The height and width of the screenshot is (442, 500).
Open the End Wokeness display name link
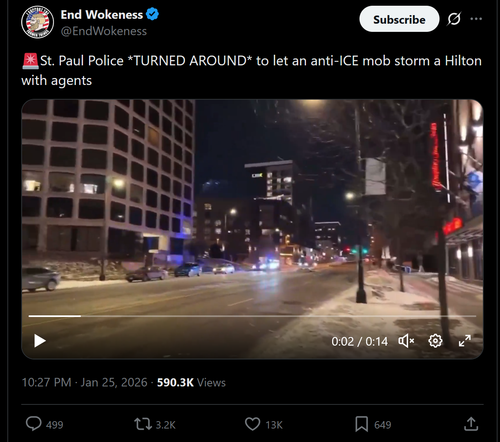click(102, 15)
